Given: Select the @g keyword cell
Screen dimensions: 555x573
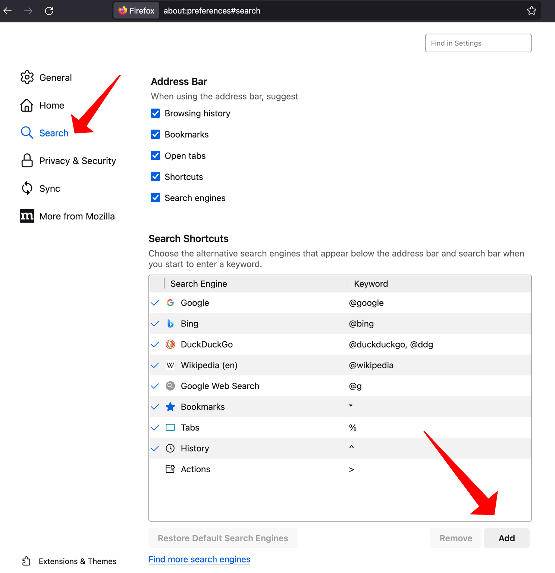Looking at the screenshot, I should point(355,386).
